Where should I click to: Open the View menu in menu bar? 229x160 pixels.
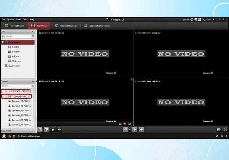(18, 19)
